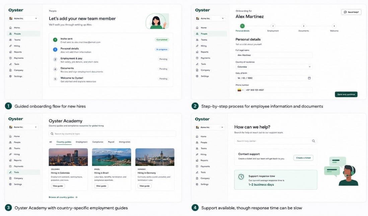Open Settings gear in the team member panel sidebar
368x216 pixels.
(x=10, y=76)
